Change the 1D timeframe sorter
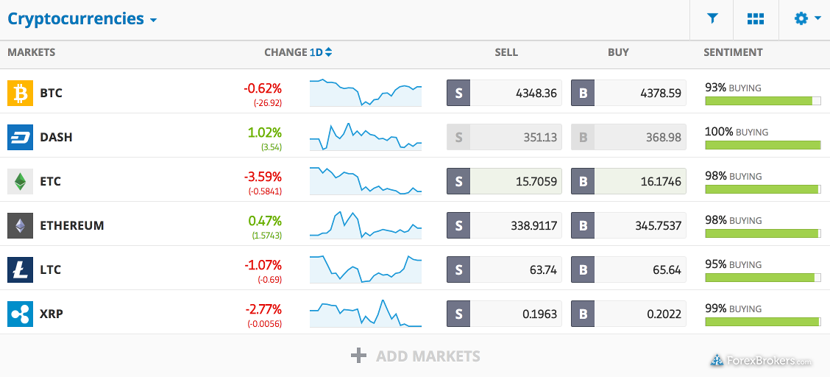This screenshot has width=830, height=377. [x=321, y=52]
